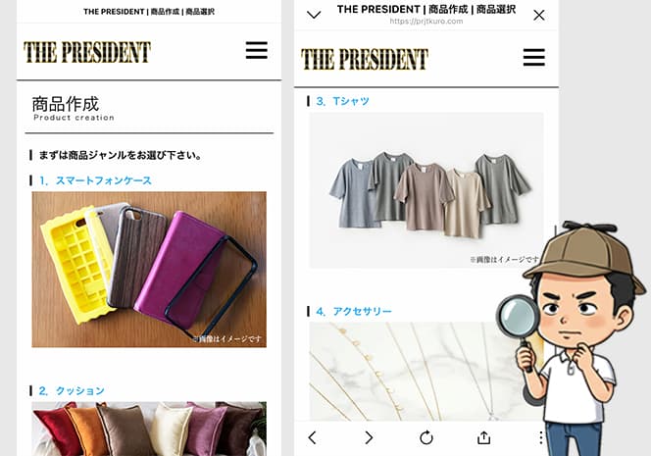Click THE PRESIDENT logo on right screen
The image size is (651, 456).
click(x=364, y=59)
